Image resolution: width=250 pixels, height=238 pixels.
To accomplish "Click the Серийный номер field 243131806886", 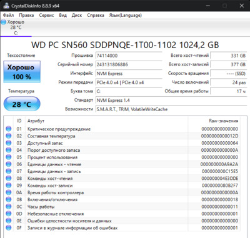I will click(x=129, y=64).
